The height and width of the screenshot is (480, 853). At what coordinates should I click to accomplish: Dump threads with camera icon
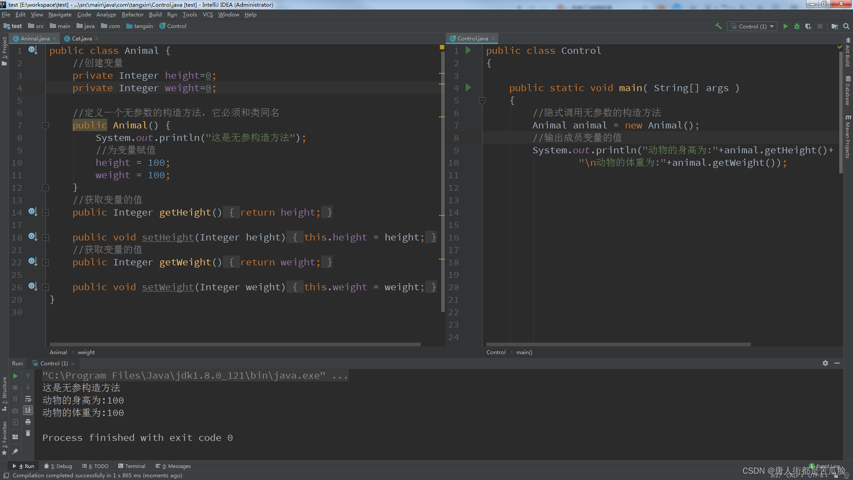coord(15,411)
